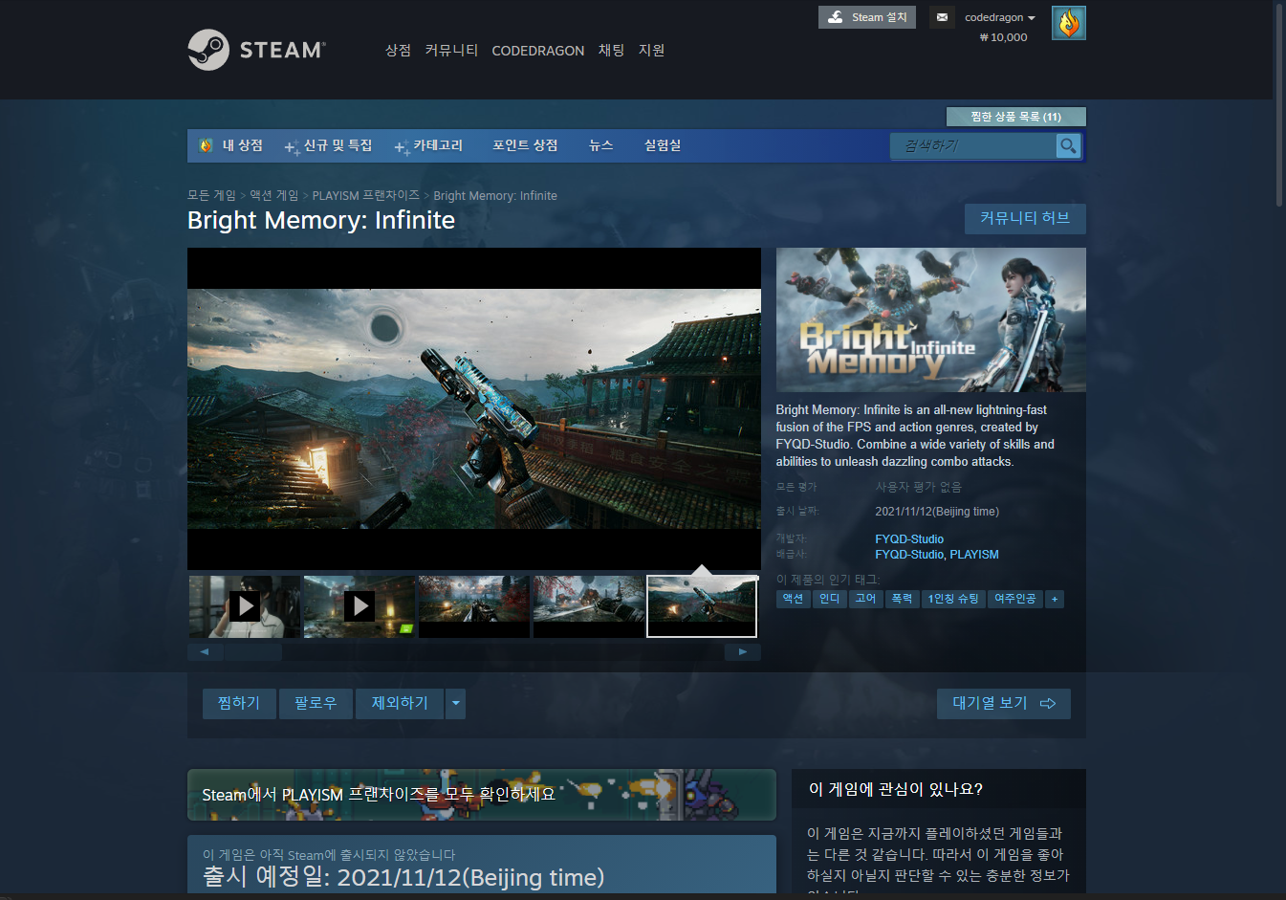
Task: Click the user avatar flame icon
Action: pyautogui.click(x=1068, y=23)
